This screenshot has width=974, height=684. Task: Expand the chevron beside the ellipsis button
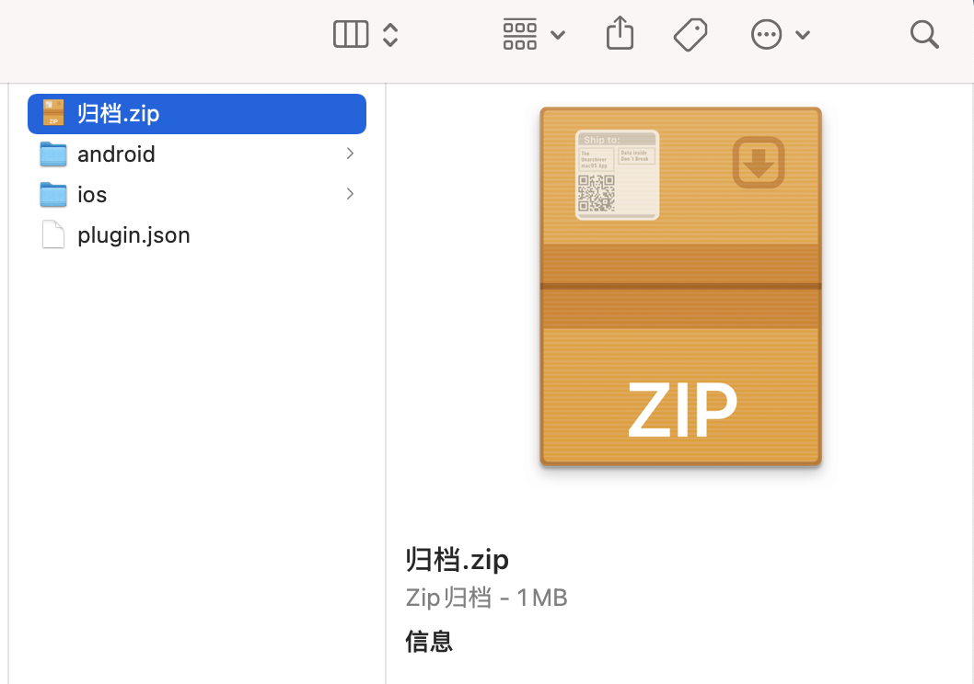coord(803,35)
